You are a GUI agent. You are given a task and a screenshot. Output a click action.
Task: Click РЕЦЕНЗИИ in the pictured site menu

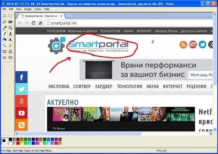(x=197, y=86)
